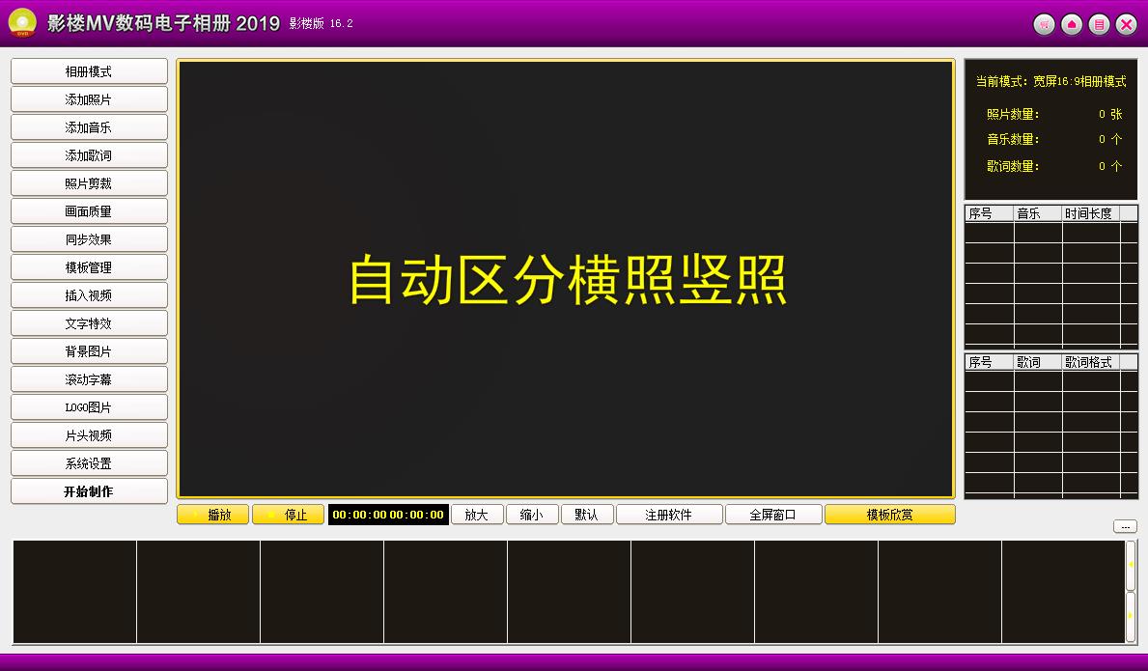The width and height of the screenshot is (1148, 671).
Task: Click the home icon in title bar
Action: tap(1072, 24)
